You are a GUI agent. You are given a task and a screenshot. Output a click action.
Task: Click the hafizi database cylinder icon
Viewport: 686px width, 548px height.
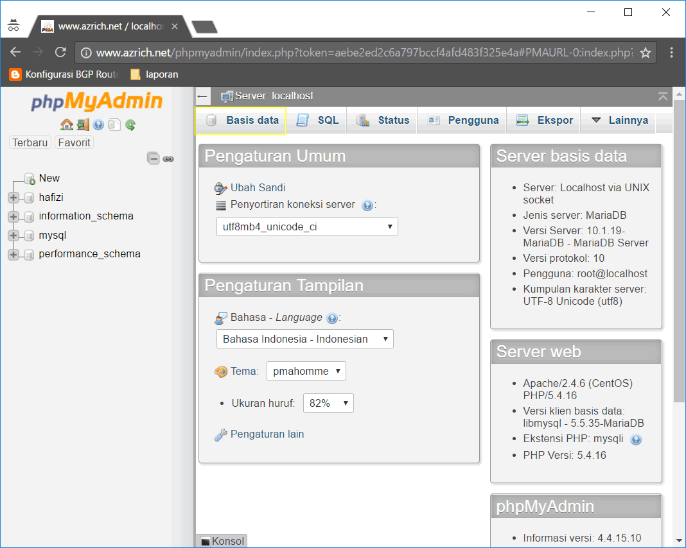[29, 198]
